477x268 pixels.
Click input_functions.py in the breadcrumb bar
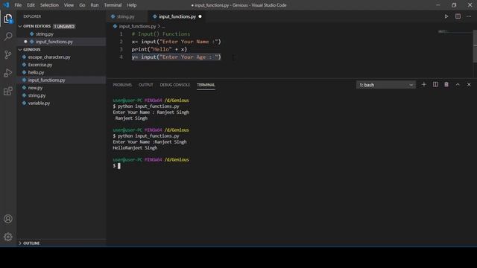[137, 27]
